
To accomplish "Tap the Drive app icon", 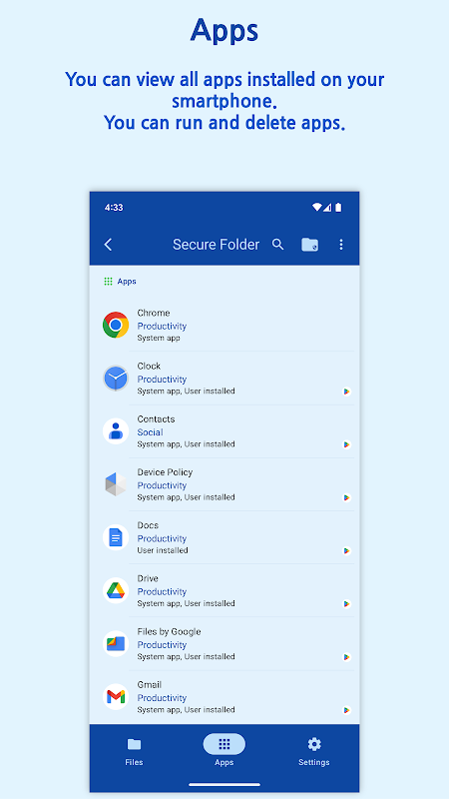I will (116, 590).
